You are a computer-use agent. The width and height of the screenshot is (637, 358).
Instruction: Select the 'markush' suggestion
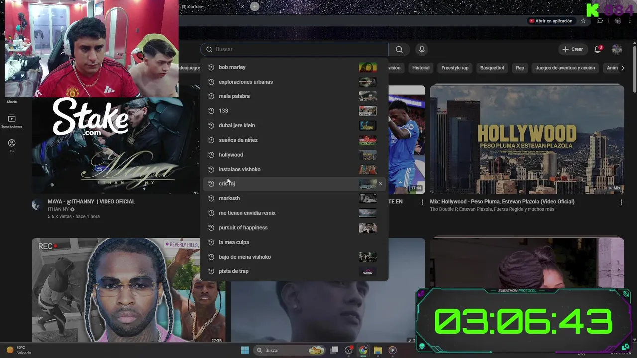[x=294, y=198]
